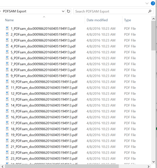Select file icon of 9_PDFsam_doc00098620160405194913.pdf

(x=7, y=76)
